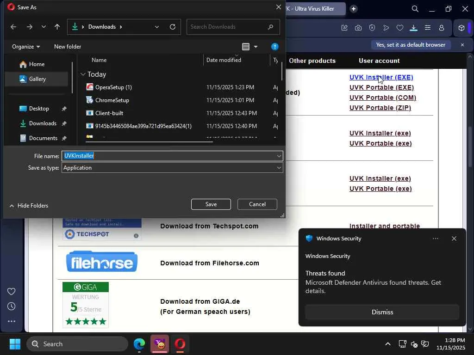This screenshot has width=474, height=355.
Task: Show hidden system tray icons
Action: pos(388,344)
